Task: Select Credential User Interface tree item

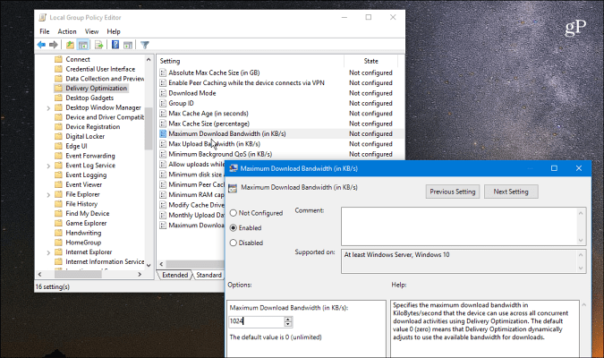Action: (x=100, y=69)
